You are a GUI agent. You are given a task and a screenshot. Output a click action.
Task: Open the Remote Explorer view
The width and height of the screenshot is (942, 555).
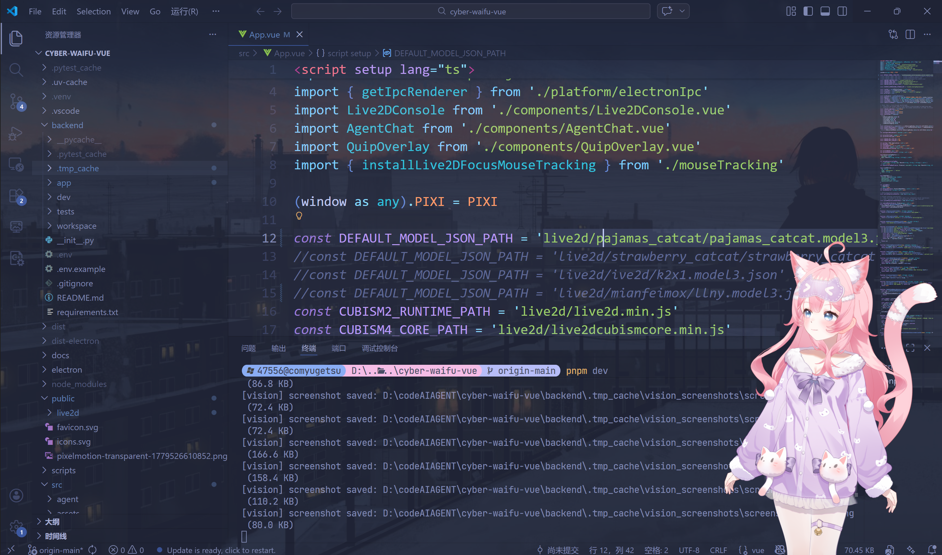(16, 164)
